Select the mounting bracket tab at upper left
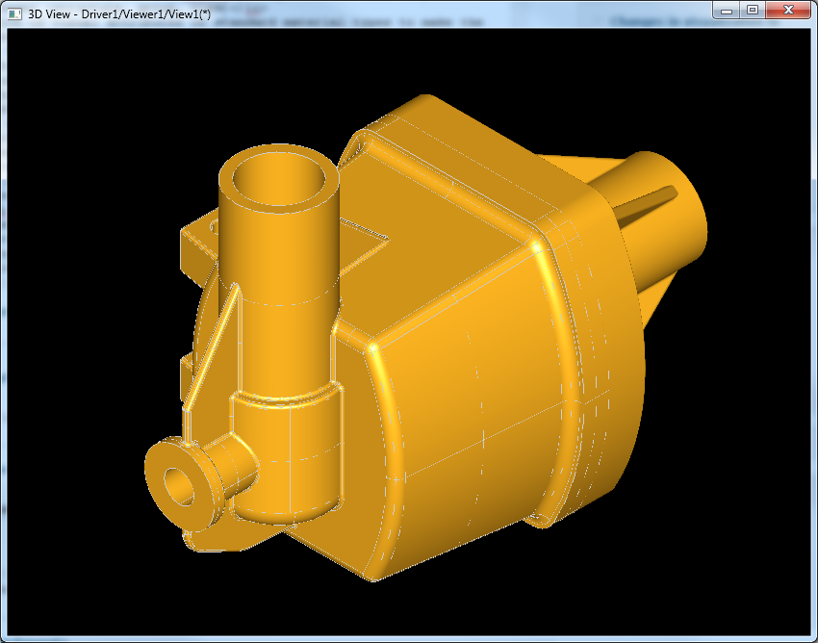The height and width of the screenshot is (643, 818). point(196,243)
